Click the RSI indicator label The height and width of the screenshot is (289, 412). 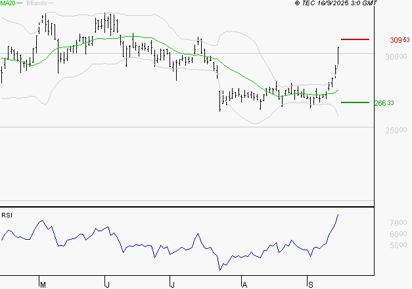(7, 215)
